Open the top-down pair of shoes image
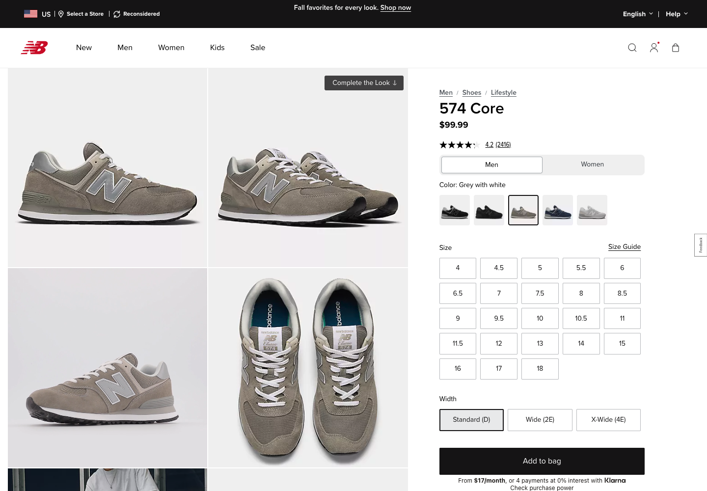 click(x=308, y=368)
